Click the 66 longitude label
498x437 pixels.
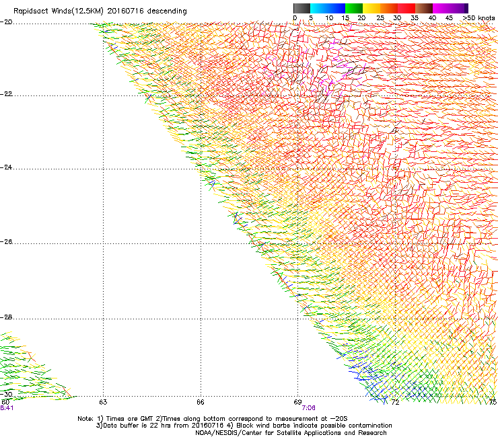pos(200,403)
